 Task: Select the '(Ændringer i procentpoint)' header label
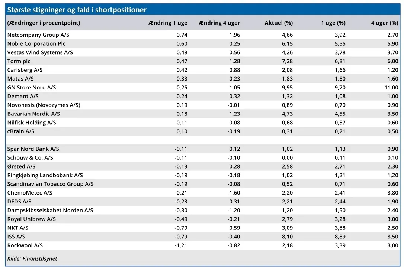pyautogui.click(x=44, y=23)
